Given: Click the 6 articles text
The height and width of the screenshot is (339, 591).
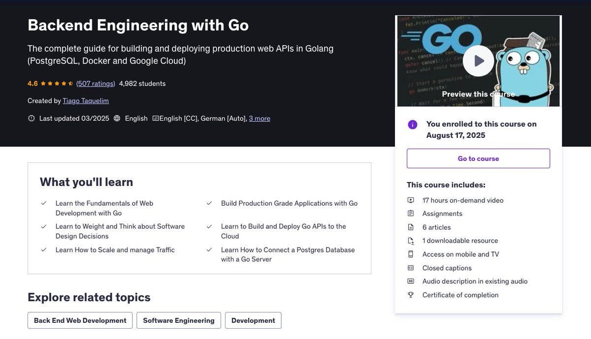Looking at the screenshot, I should pyautogui.click(x=436, y=227).
